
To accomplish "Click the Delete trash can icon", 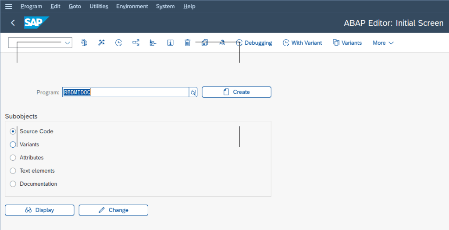I will (187, 42).
